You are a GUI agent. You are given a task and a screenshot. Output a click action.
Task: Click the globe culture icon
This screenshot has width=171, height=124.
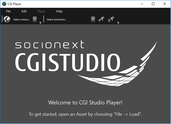coord(7,19)
